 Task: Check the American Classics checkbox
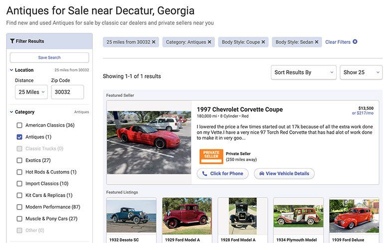coord(19,125)
